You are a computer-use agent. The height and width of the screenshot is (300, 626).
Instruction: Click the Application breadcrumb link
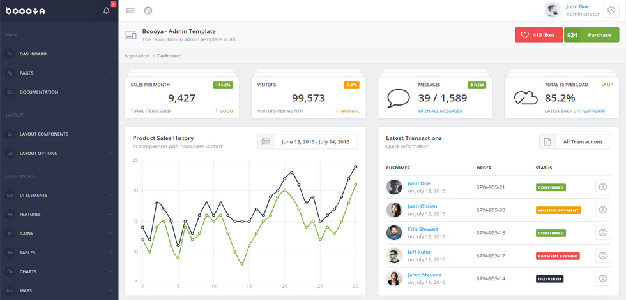pos(137,56)
